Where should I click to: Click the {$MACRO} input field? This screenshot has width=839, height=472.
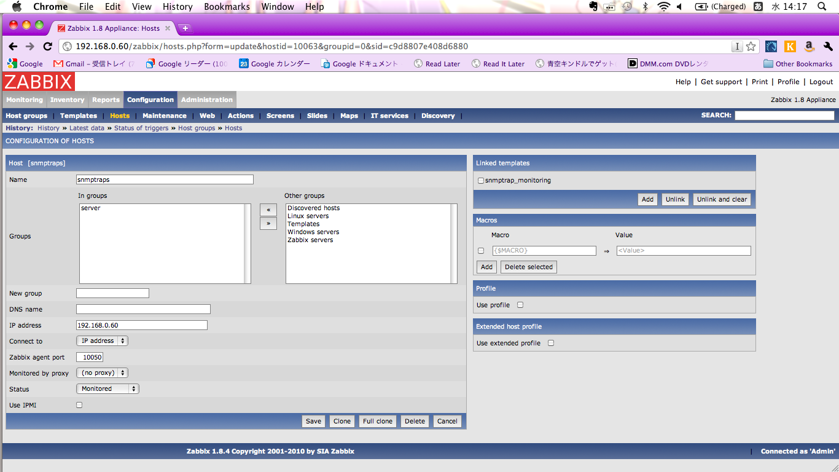[544, 251]
